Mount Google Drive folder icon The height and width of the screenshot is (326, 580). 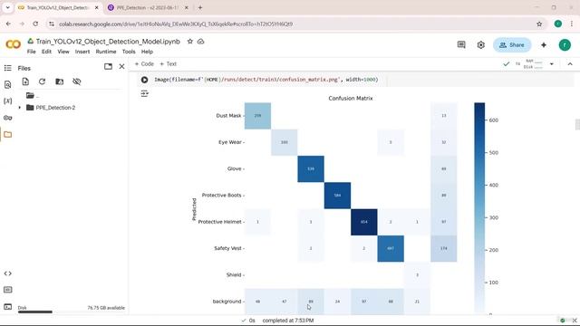pos(59,81)
